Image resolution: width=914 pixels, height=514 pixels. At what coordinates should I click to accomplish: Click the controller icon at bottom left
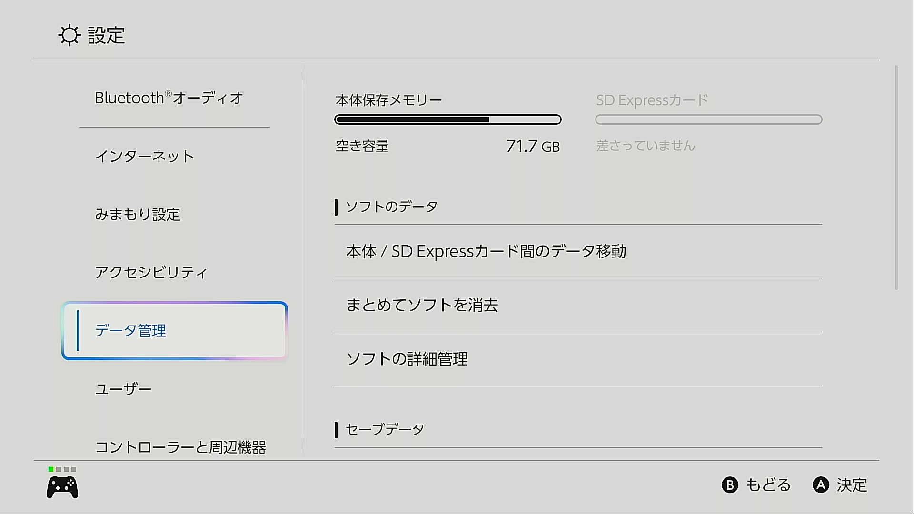pos(62,488)
